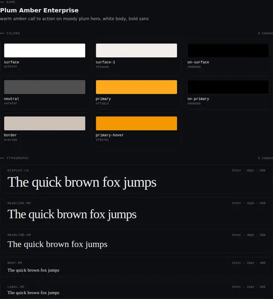Click the '8 tokens' count label
The height and width of the screenshot is (299, 273).
click(x=265, y=33)
